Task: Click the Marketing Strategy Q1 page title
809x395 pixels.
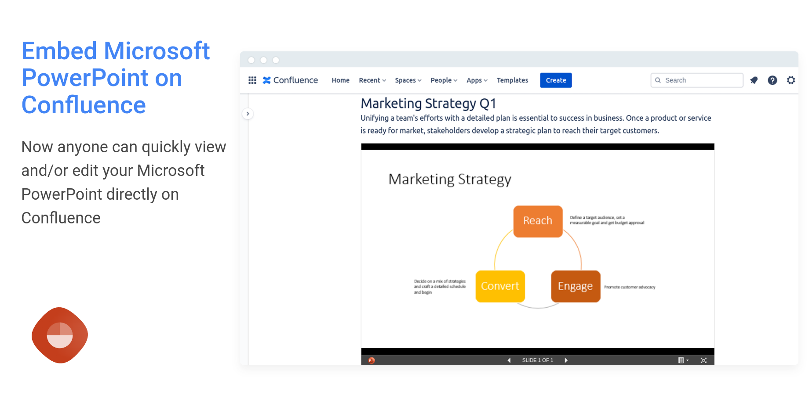Action: (428, 104)
